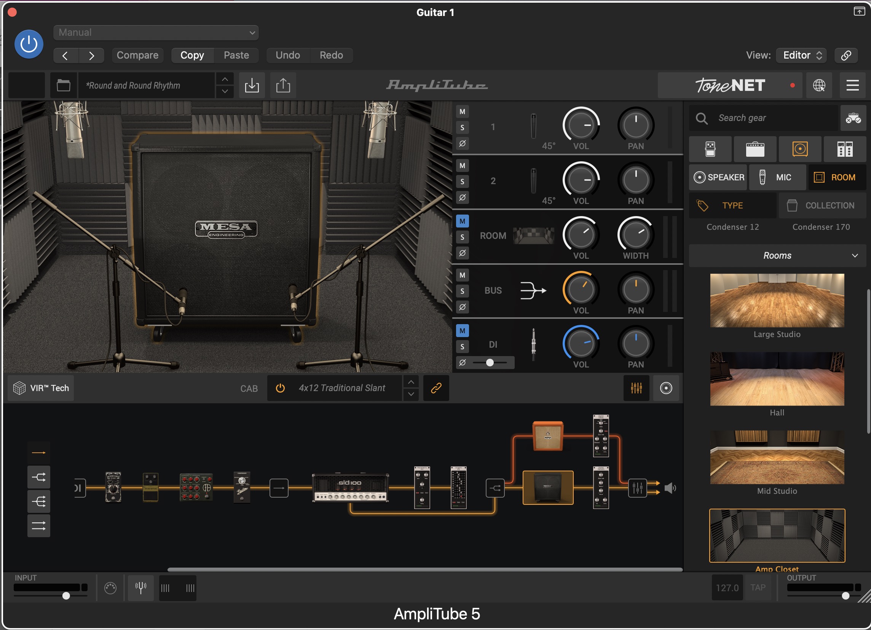Viewport: 871px width, 630px height.
Task: Unmute the ROOM channel
Action: pyautogui.click(x=463, y=221)
